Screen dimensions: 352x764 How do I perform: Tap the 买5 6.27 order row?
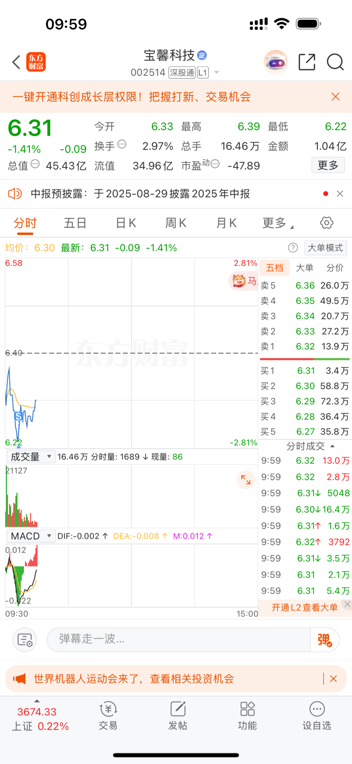(305, 432)
